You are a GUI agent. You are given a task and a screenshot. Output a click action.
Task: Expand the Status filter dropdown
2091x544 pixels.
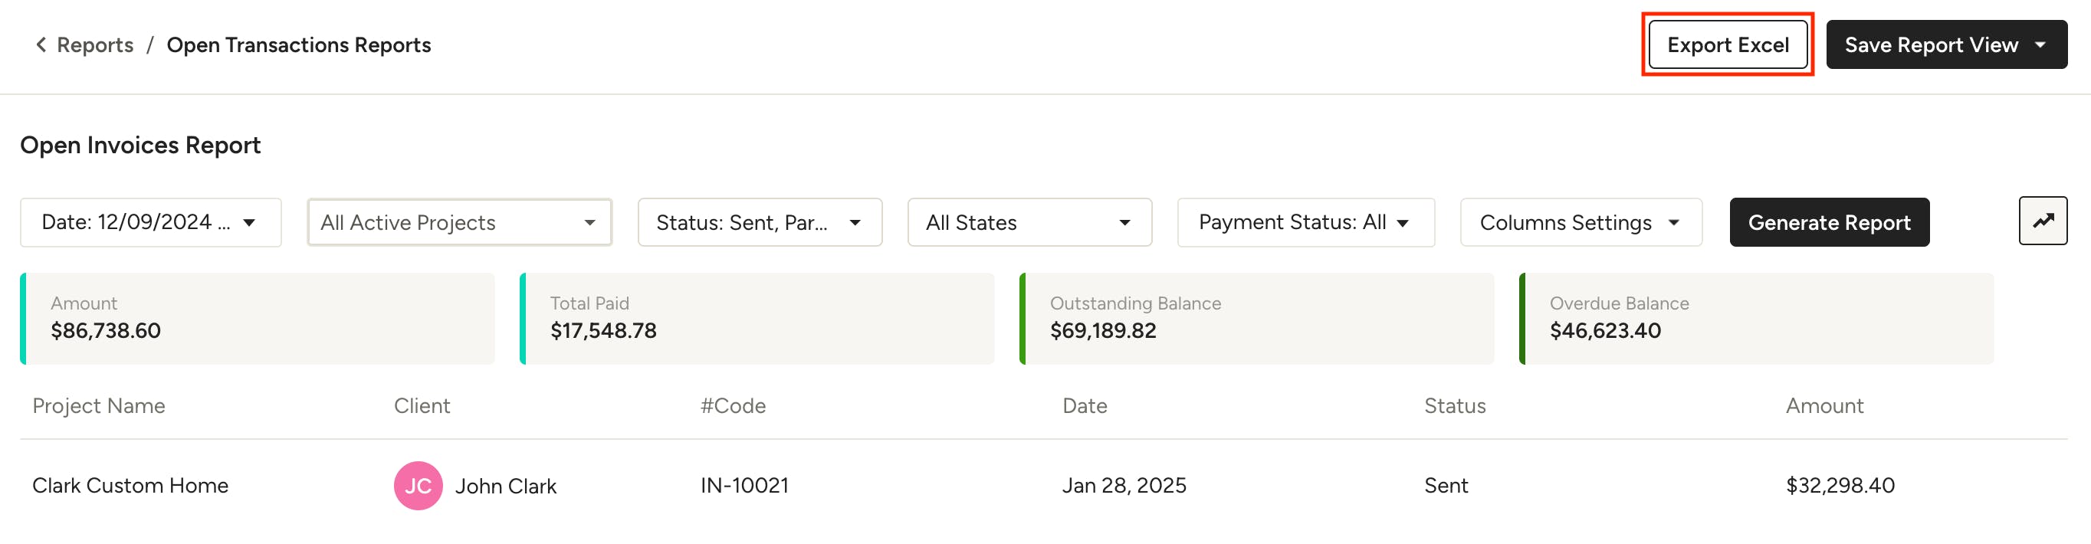pyautogui.click(x=759, y=222)
